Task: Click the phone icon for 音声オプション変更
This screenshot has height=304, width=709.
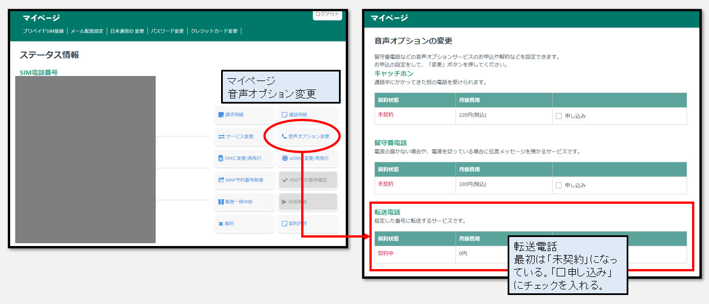Action: click(x=284, y=137)
